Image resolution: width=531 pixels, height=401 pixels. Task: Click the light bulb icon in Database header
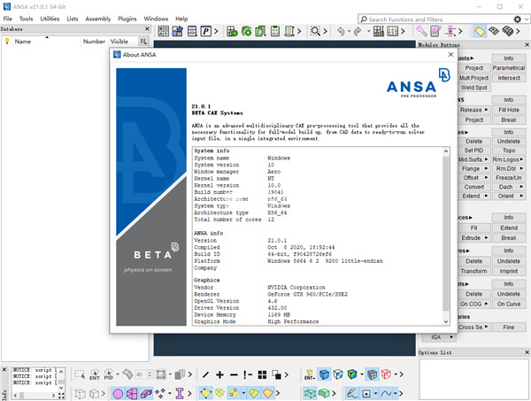coord(6,41)
